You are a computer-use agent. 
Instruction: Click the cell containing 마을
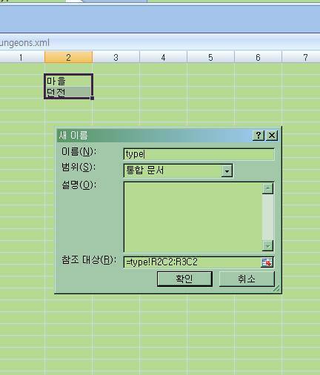tap(68, 81)
